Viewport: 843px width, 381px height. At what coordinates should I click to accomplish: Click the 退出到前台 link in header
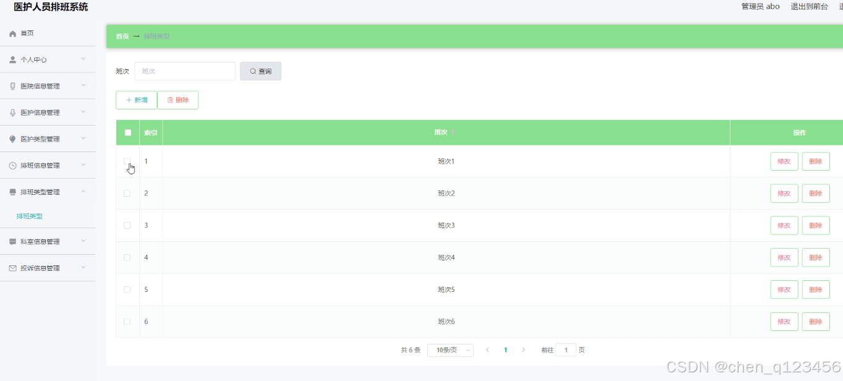[x=809, y=6]
